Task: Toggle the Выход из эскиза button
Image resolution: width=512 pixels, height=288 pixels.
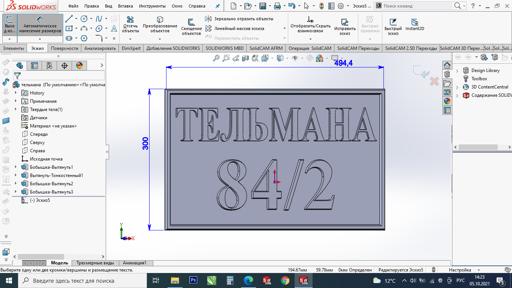Action: click(x=9, y=25)
